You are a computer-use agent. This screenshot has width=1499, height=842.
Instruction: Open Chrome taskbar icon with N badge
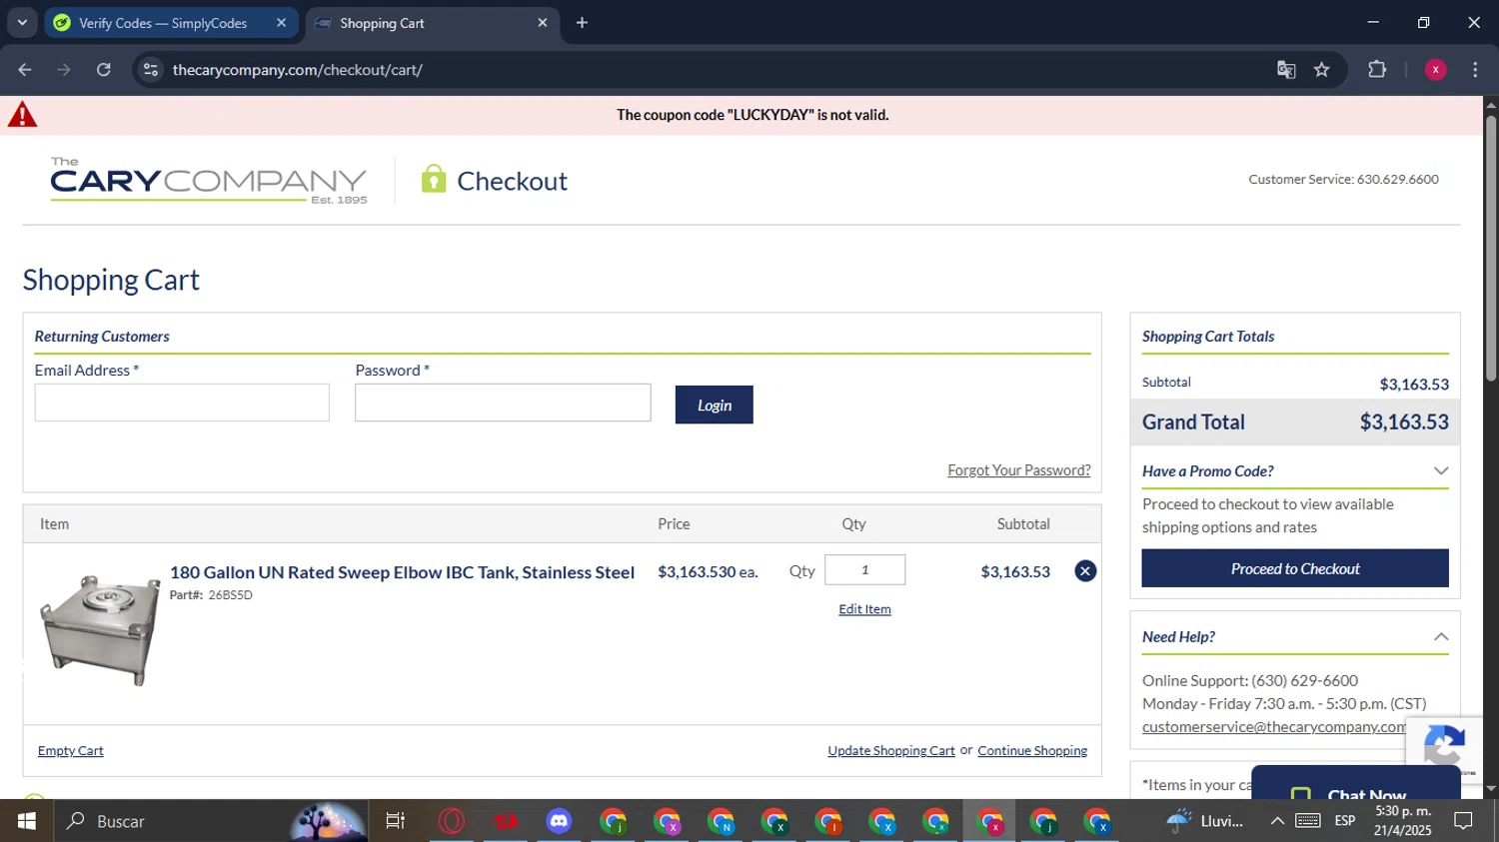point(721,821)
